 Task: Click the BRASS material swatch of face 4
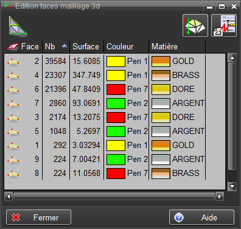[161, 76]
